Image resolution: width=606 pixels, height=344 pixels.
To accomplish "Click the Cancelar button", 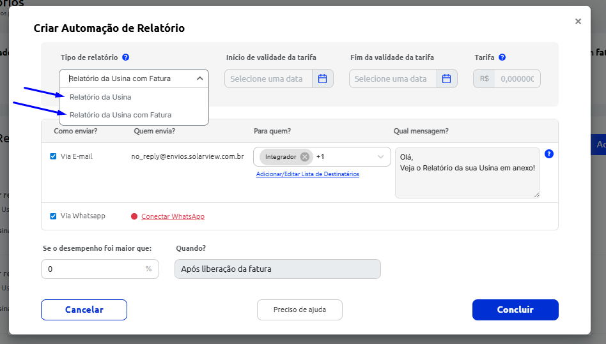I will coord(84,310).
